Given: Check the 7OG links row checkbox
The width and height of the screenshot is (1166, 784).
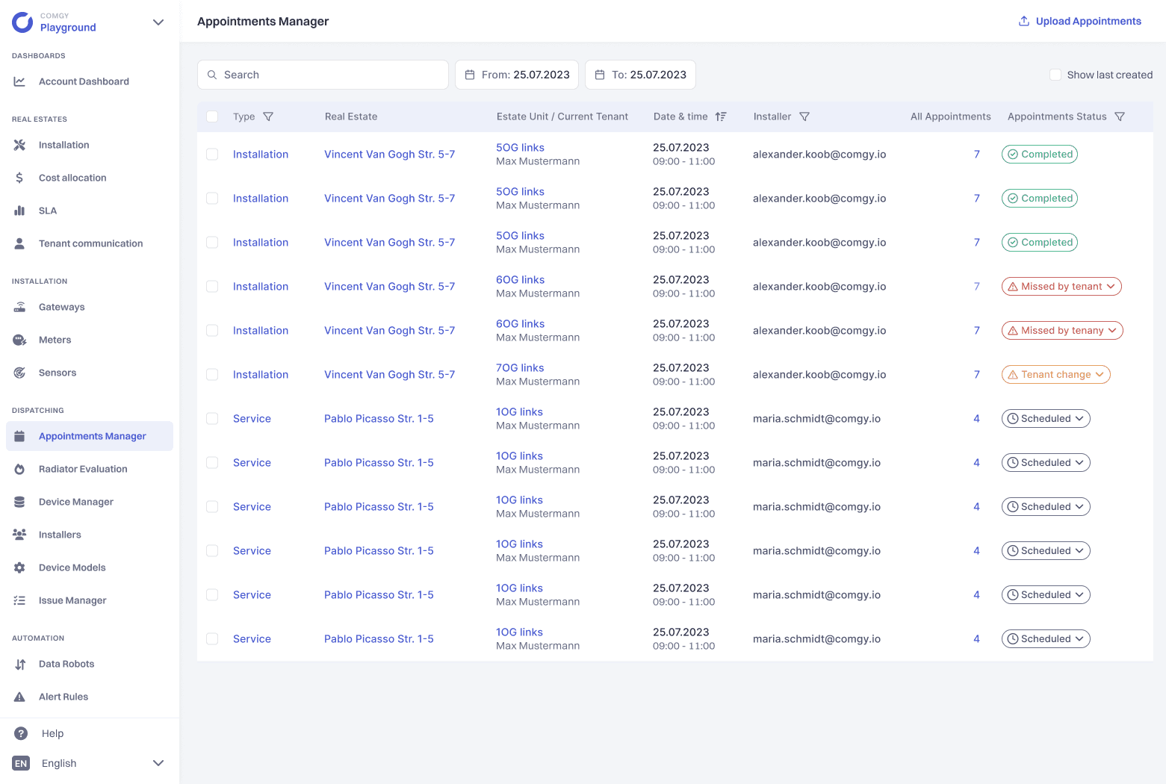Looking at the screenshot, I should (212, 374).
